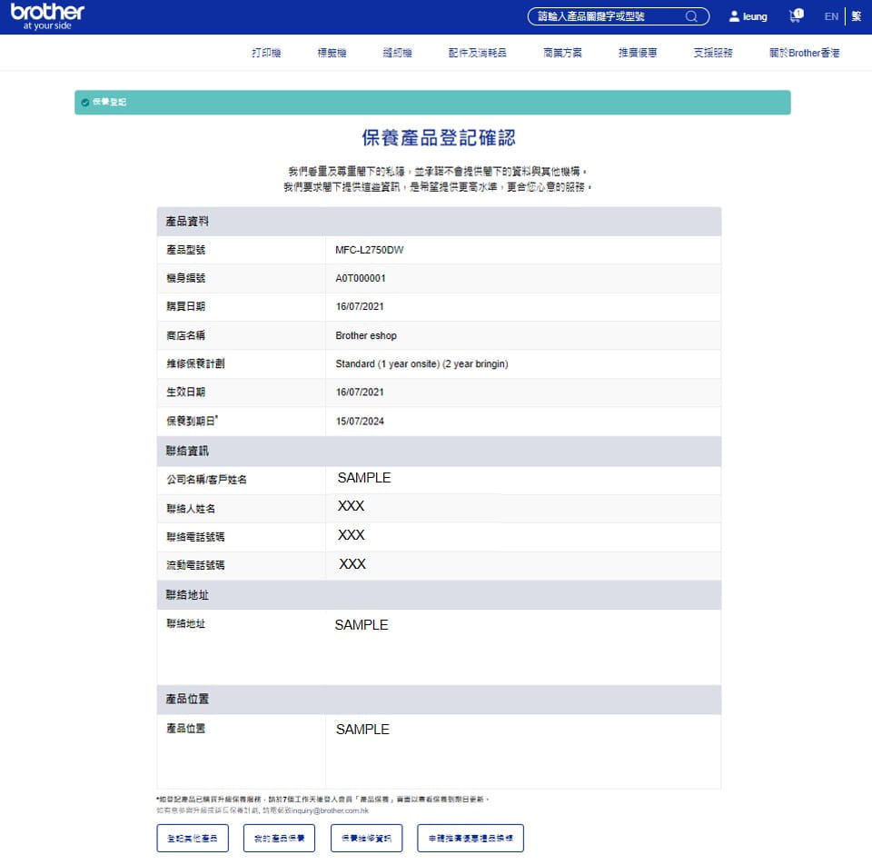Click the 聯絡資訊 section header
Screen dimensions: 872x865
pos(439,452)
